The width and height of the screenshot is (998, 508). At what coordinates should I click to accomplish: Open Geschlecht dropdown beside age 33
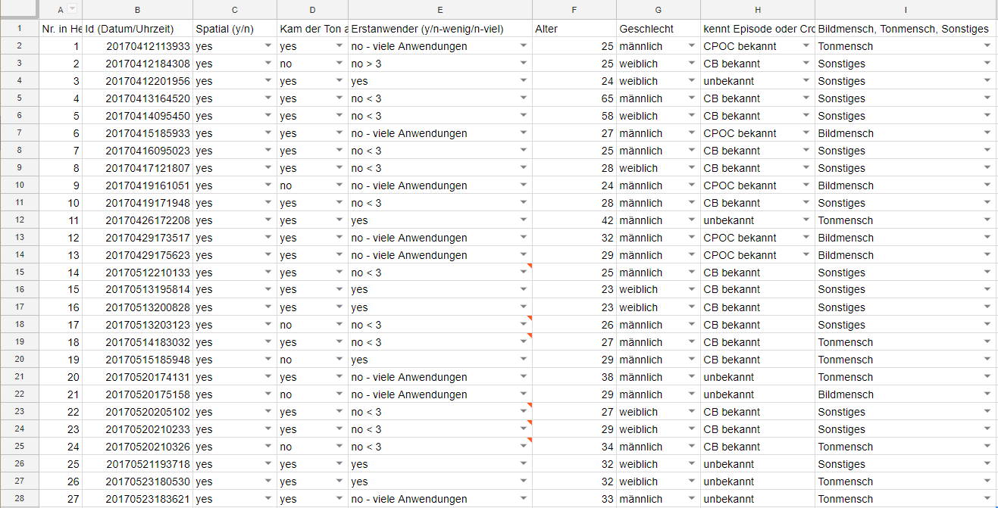691,499
